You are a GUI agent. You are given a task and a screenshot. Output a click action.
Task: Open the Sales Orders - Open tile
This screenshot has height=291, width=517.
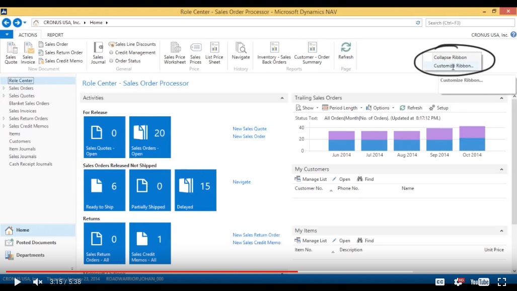tap(150, 137)
